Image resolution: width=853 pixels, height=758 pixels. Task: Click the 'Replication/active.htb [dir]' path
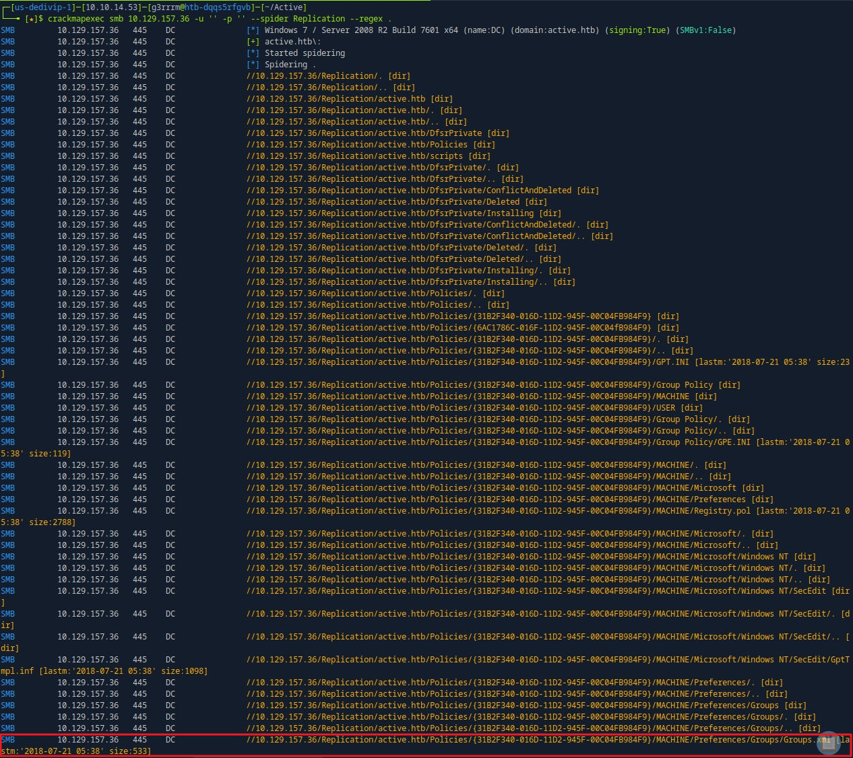[350, 99]
